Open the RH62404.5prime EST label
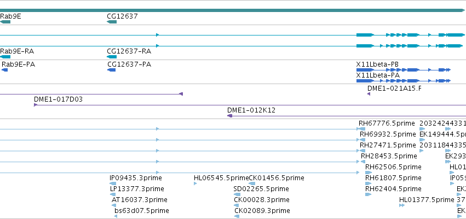This screenshot has height=219, width=466. (393, 189)
